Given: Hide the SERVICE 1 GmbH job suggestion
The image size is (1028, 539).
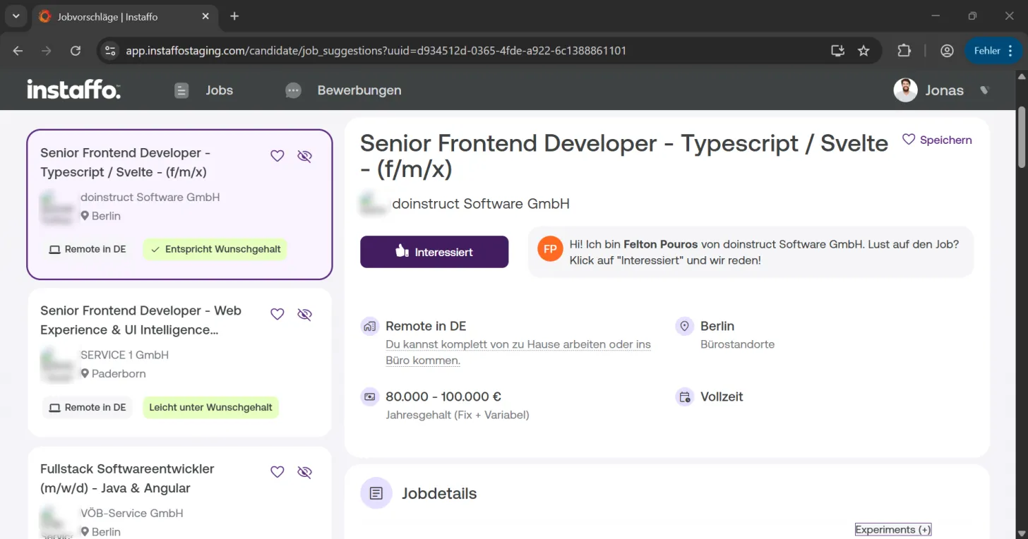Looking at the screenshot, I should coord(304,314).
